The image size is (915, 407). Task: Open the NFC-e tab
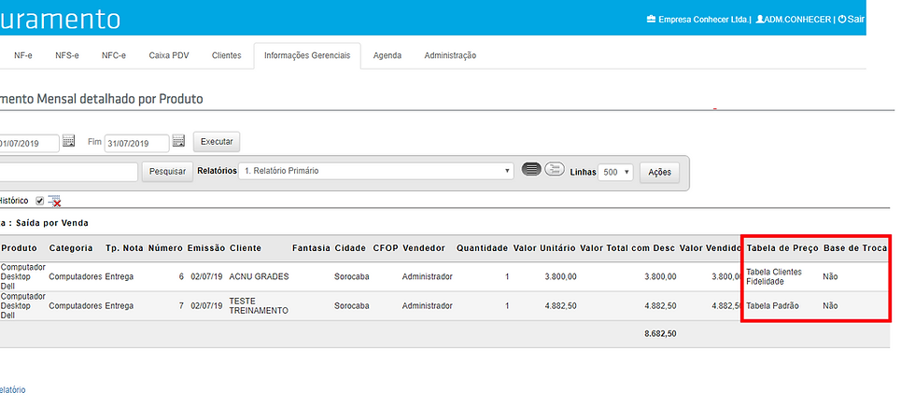click(114, 55)
